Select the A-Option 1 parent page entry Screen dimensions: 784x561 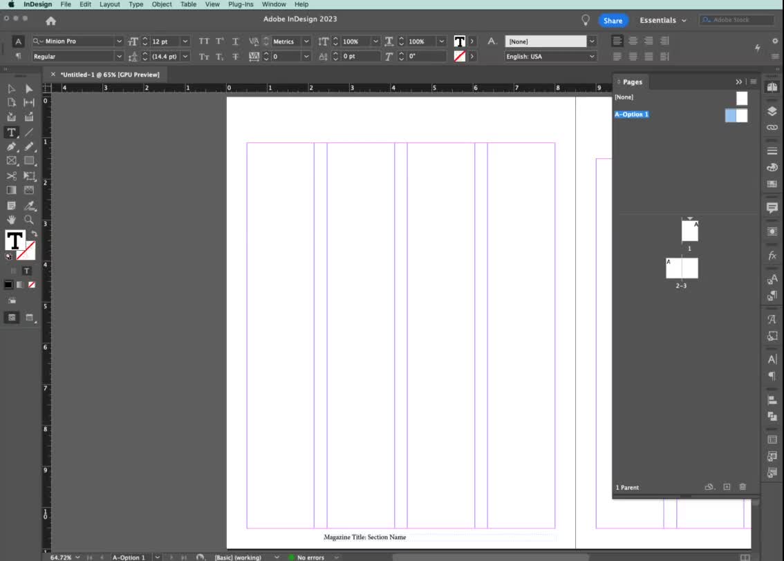tap(631, 114)
